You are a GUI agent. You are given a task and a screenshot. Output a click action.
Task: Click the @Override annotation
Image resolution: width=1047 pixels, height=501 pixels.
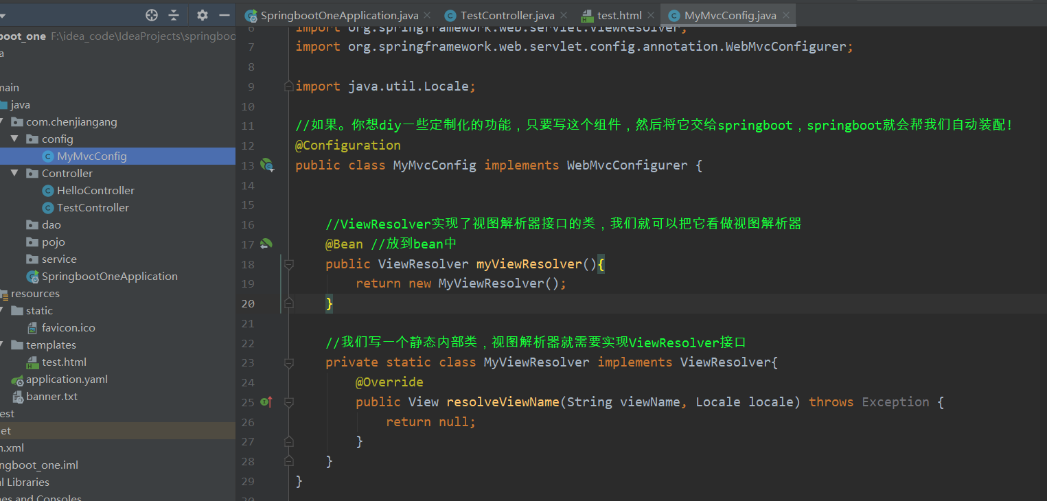coord(389,382)
